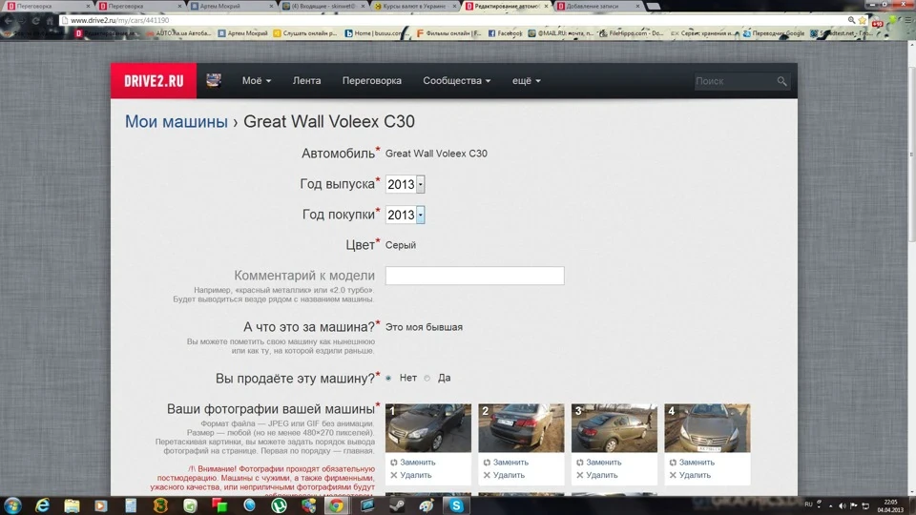This screenshot has height=515, width=916.
Task: Bookmark the page with the star icon
Action: click(863, 20)
